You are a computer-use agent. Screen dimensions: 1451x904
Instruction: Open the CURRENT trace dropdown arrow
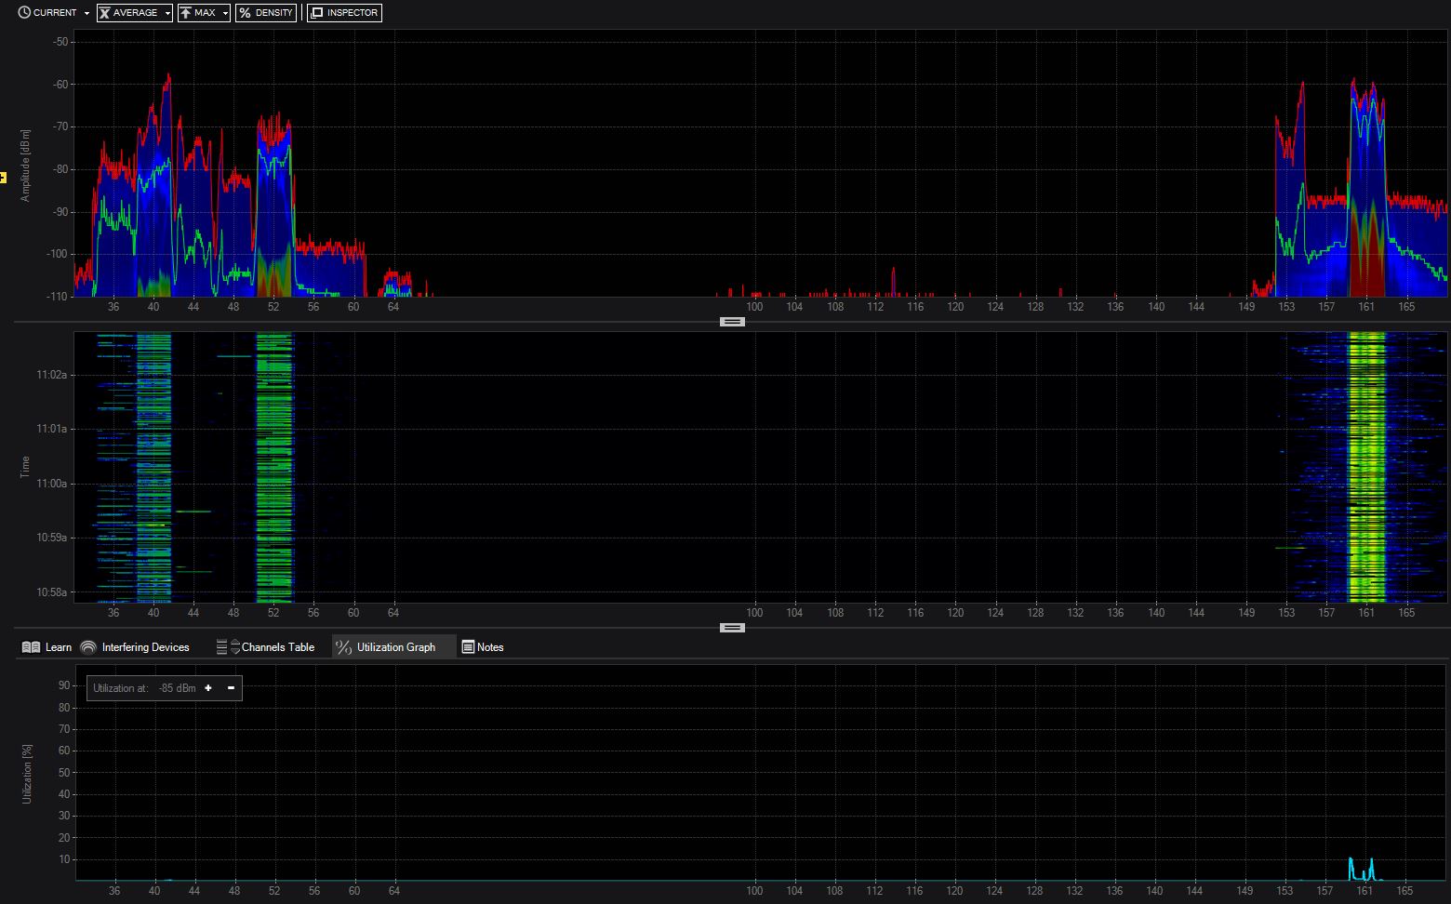pyautogui.click(x=87, y=14)
